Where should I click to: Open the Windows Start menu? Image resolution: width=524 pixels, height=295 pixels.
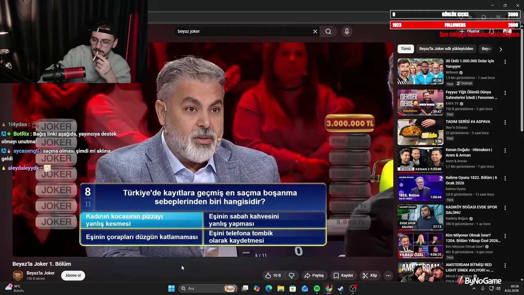click(x=172, y=288)
